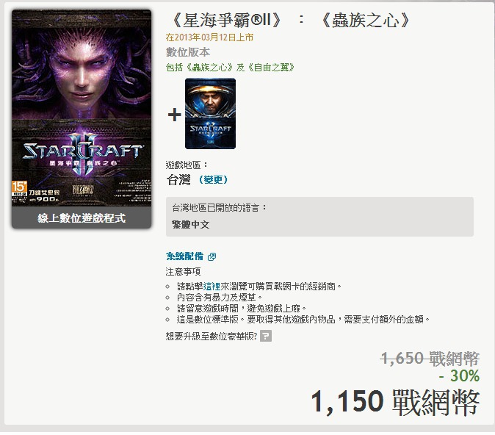Click the 台灣 region name
The image size is (495, 435).
coord(178,180)
